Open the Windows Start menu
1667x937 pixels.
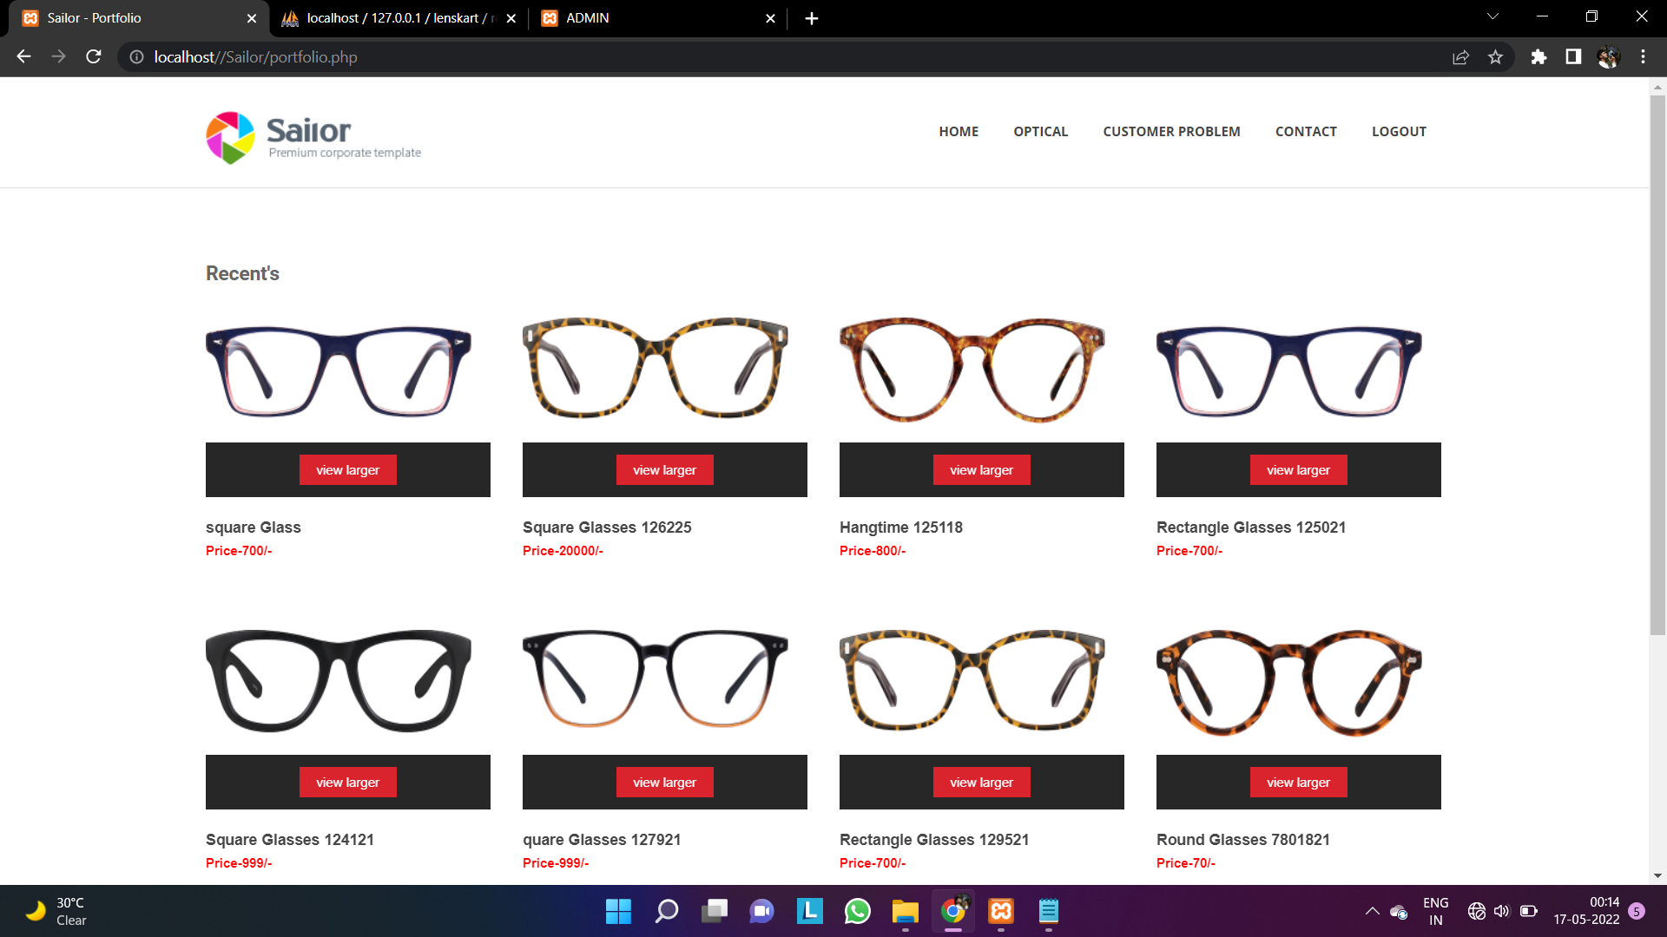(x=618, y=911)
